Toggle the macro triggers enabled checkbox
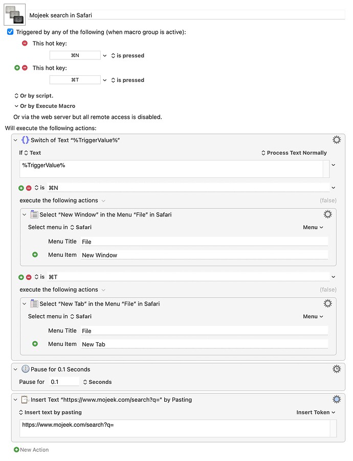 coord(10,32)
